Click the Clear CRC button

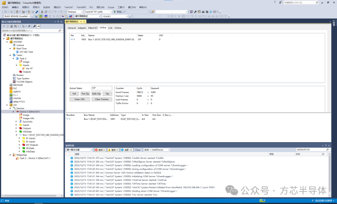(80, 99)
